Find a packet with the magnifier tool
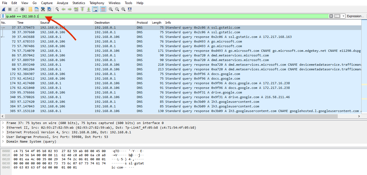The width and height of the screenshot is (367, 175). 57,9
